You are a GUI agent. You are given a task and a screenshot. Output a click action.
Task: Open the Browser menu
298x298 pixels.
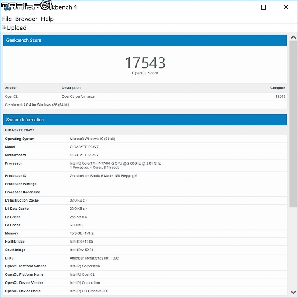[26, 19]
